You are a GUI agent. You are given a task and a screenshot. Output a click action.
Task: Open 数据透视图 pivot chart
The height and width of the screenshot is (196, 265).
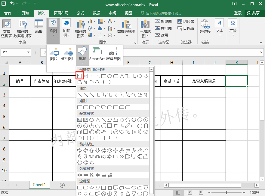coord(126,28)
